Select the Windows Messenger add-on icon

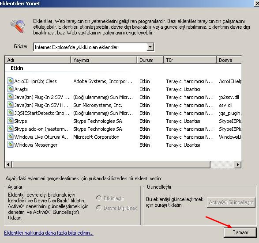10,144
